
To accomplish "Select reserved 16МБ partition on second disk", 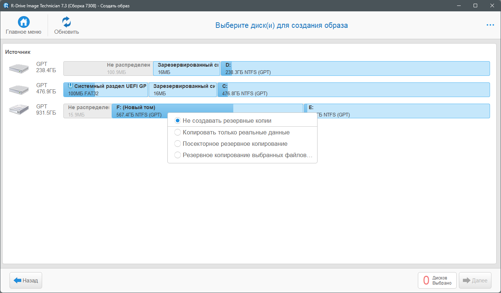I will (183, 90).
